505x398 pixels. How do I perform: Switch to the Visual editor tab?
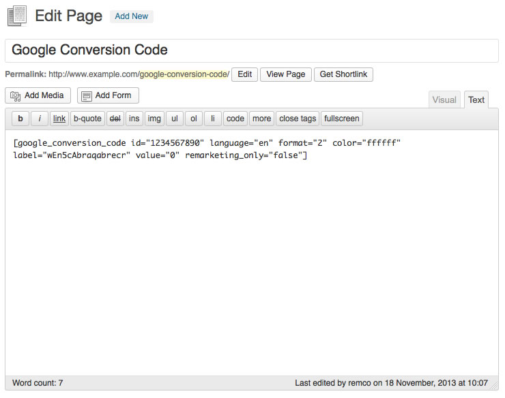tap(444, 99)
